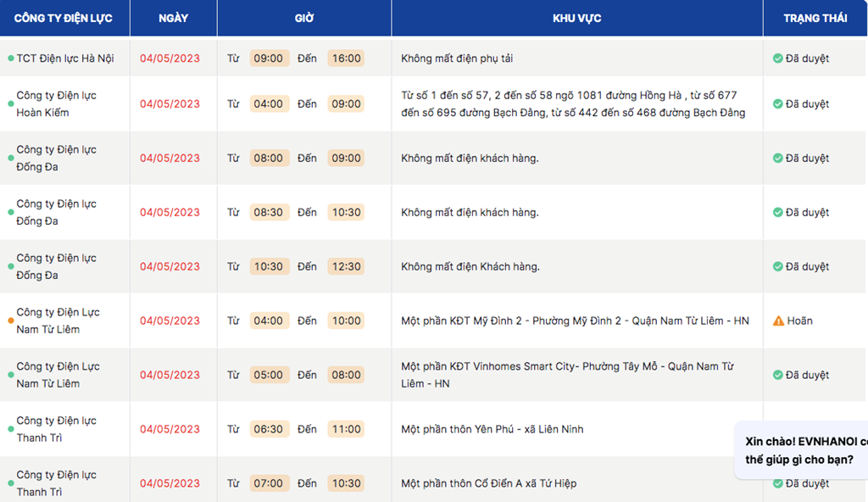
Task: Select the KHU VỰC column header
Action: (576, 19)
